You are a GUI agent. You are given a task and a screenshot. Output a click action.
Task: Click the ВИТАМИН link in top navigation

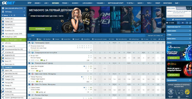(56, 3)
